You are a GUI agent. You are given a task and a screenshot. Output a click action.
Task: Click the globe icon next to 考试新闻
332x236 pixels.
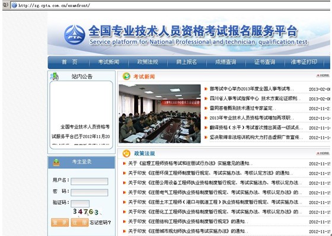pyautogui.click(x=126, y=76)
